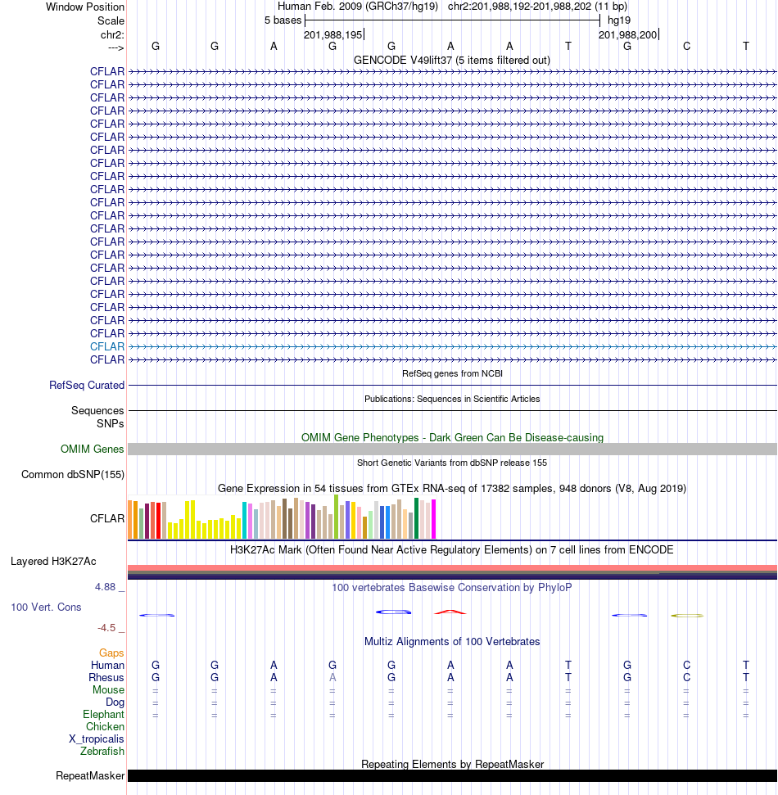The image size is (778, 795).
Task: Click the Layered H3K27Ac label
Action: [x=53, y=562]
